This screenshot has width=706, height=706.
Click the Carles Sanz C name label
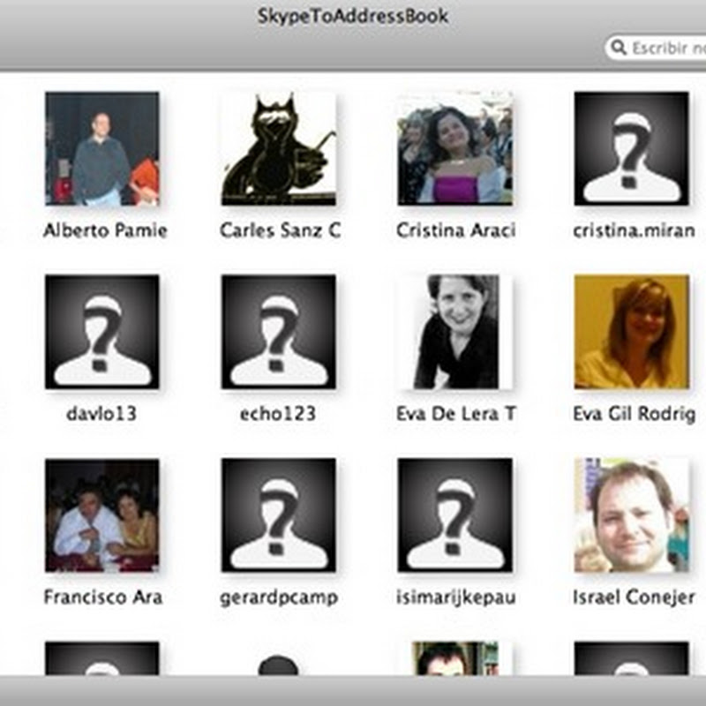click(280, 230)
